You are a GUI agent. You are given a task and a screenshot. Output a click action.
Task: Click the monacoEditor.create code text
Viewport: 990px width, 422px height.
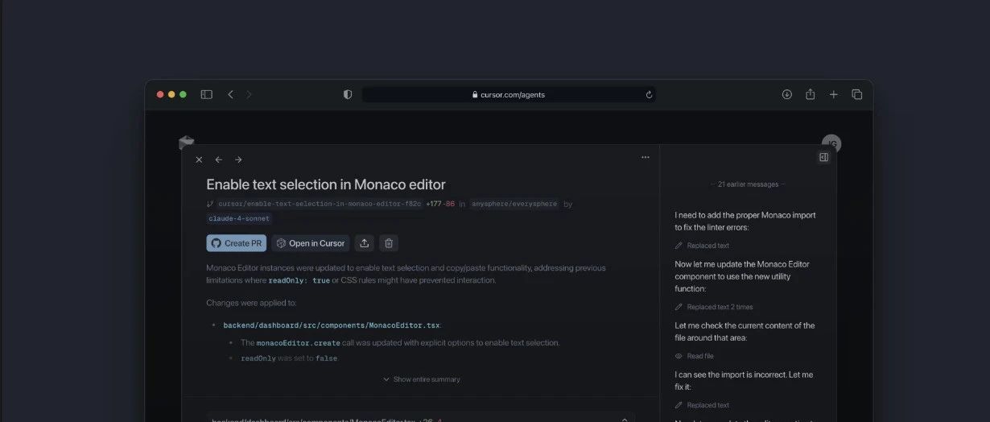click(x=298, y=343)
